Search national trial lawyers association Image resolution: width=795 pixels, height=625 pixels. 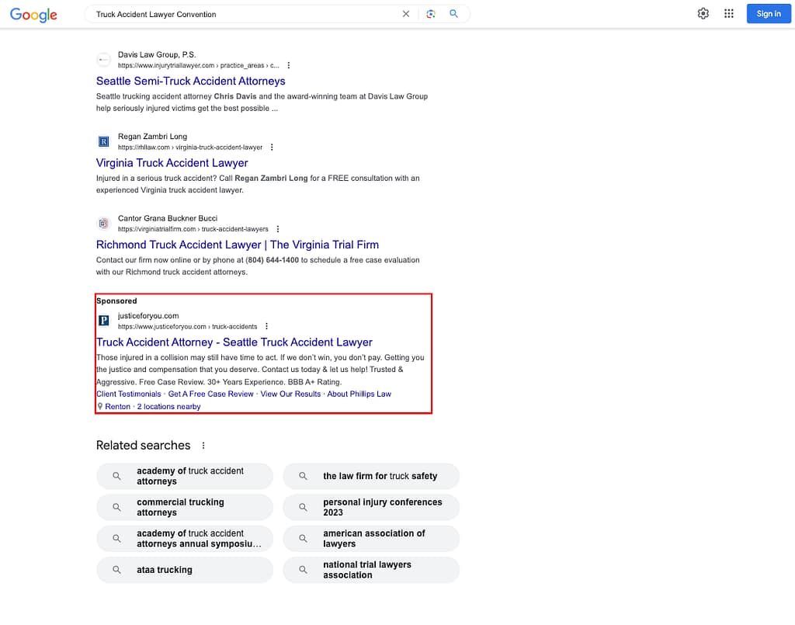click(x=371, y=570)
